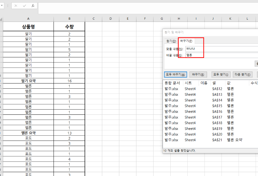Select column H header
258x176 pixels.
pos(179,19)
